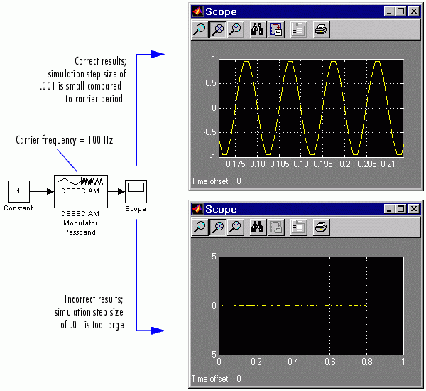Image resolution: width=426 pixels, height=391 pixels.
Task: Click MATLAB logo in top Scope title bar
Action: point(197,11)
